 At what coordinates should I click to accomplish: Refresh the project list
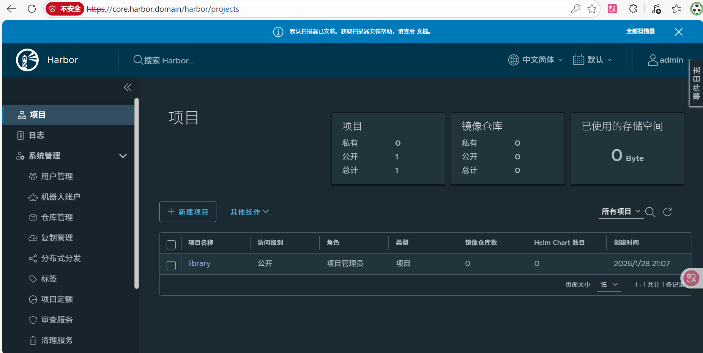pos(668,212)
